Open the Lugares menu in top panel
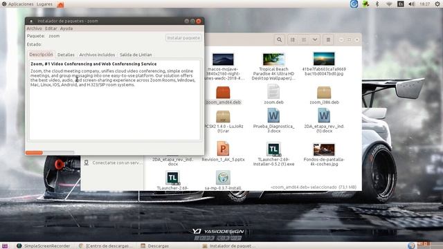This screenshot has width=443, height=249. coord(44,4)
